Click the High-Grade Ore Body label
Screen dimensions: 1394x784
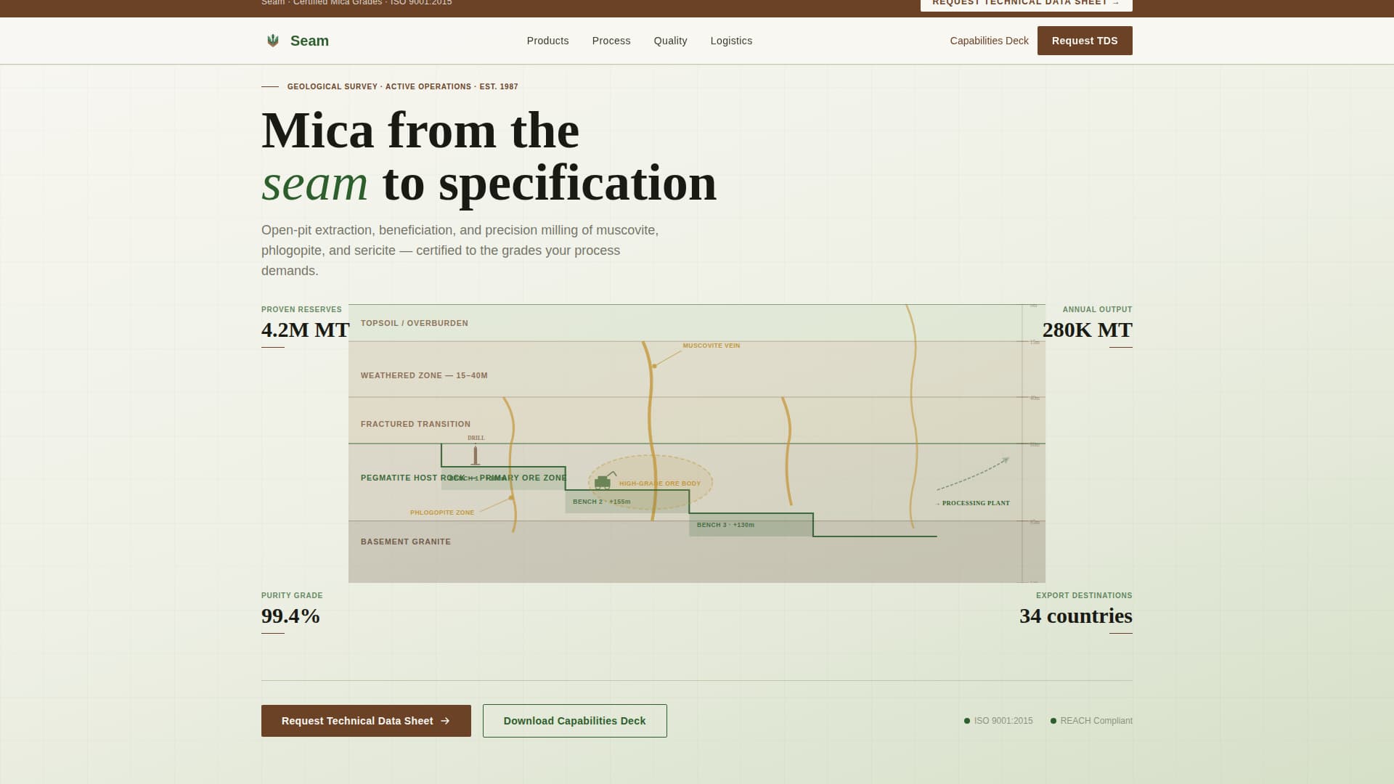tap(659, 483)
